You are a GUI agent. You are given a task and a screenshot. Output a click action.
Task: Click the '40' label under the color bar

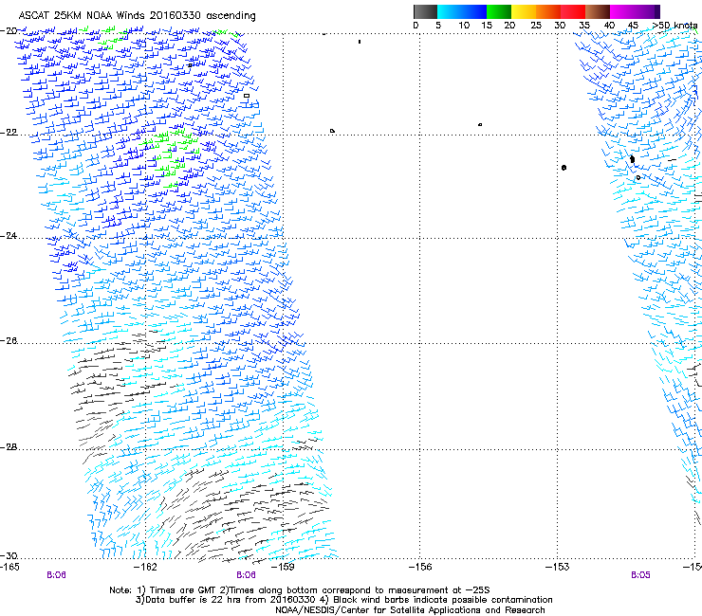point(609,26)
